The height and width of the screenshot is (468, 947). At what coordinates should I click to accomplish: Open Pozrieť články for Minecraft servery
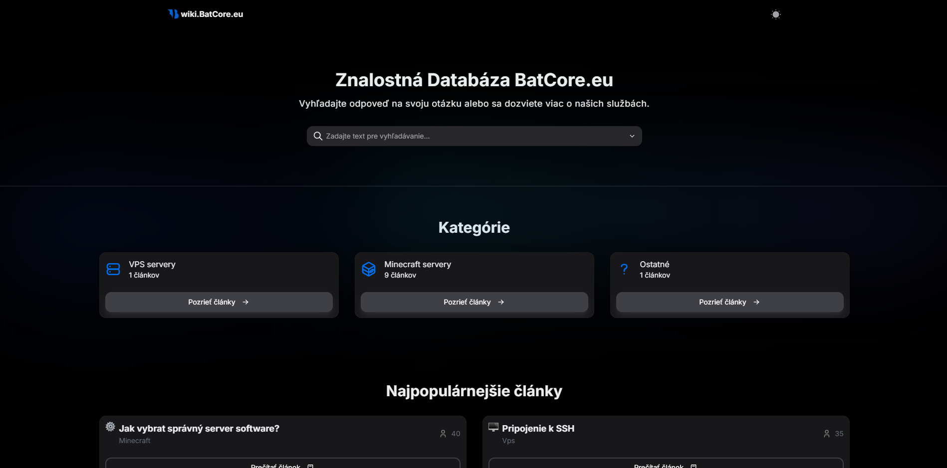pos(474,302)
